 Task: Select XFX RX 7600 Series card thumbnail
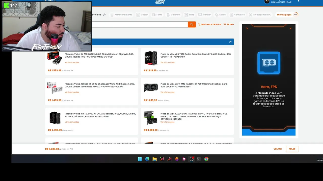point(151,58)
